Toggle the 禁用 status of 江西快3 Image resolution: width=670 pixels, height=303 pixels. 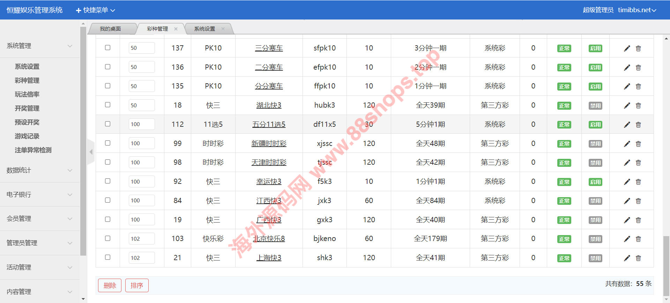pyautogui.click(x=595, y=201)
